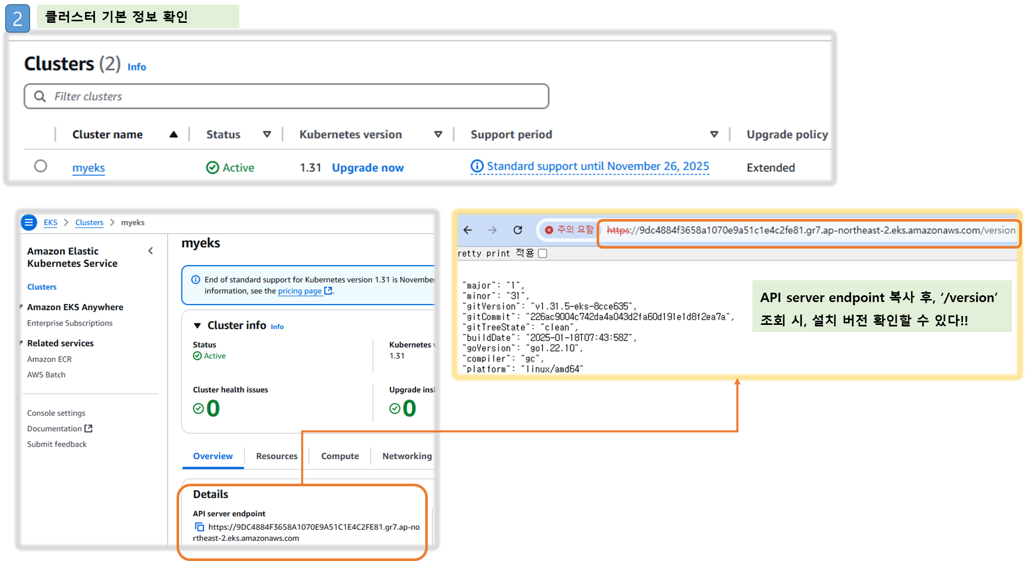Screen dimensions: 1026x561
Task: Collapse the EKS sidebar with the chevron
Action: (151, 251)
